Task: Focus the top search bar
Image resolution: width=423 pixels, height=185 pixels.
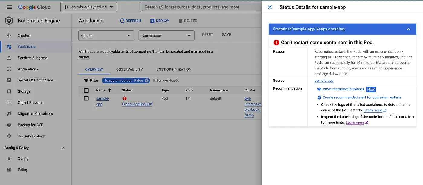Action: pyautogui.click(x=201, y=7)
